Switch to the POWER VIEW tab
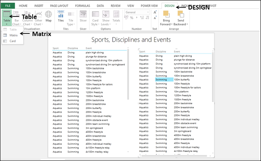The width and height of the screenshot is (261, 161). coord(149,6)
